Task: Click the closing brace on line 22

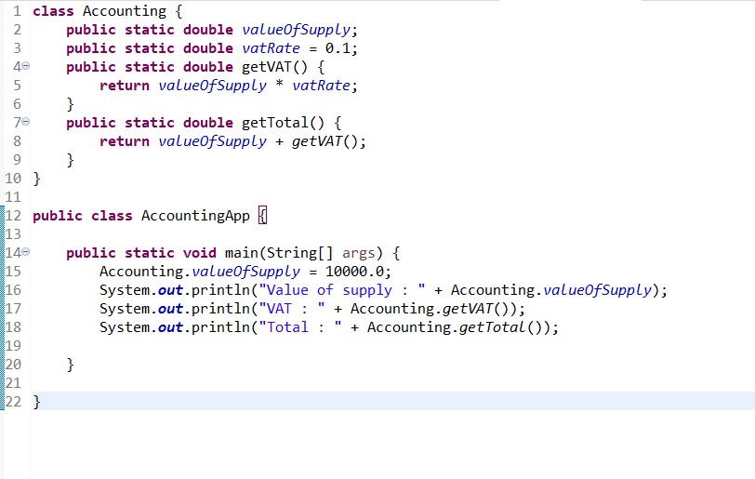Action: click(x=36, y=402)
